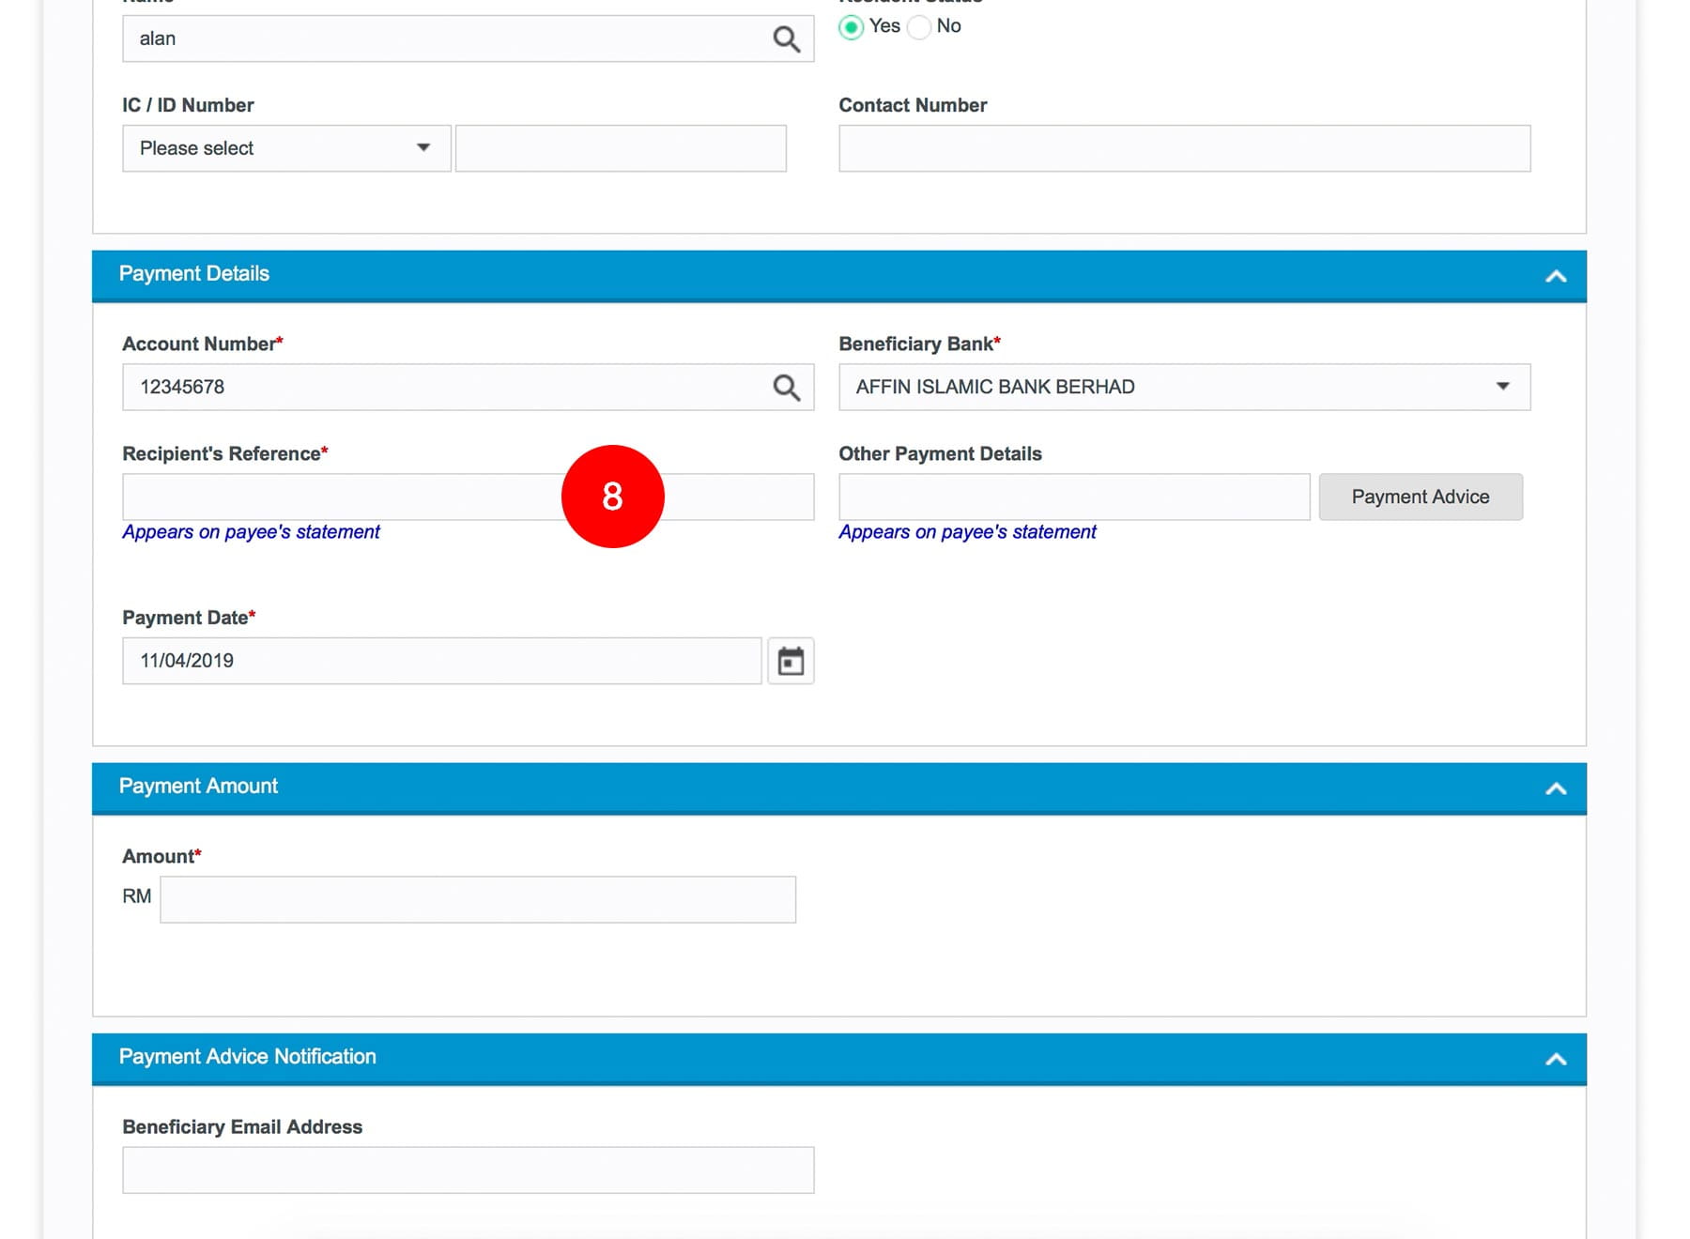Click the Payment Date text field
The width and height of the screenshot is (1690, 1239).
(441, 661)
